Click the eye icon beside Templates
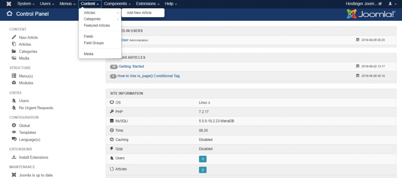The image size is (402, 178). click(x=14, y=133)
